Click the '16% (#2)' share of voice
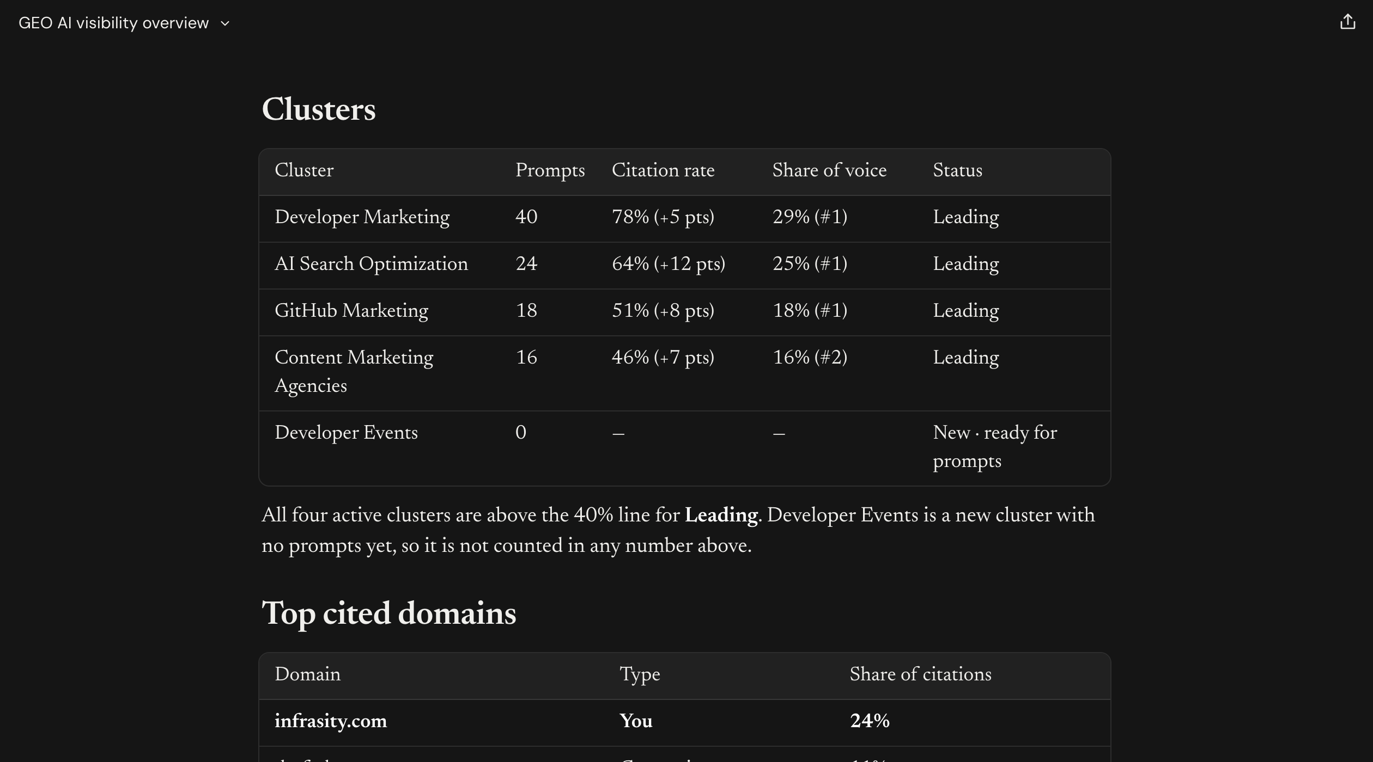The width and height of the screenshot is (1373, 762). (810, 358)
